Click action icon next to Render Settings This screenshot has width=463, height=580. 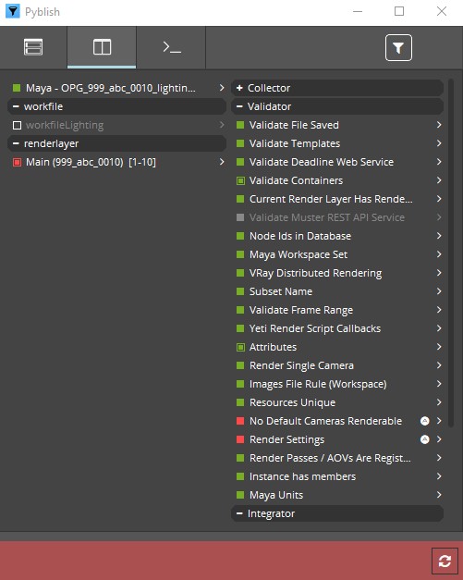point(425,439)
